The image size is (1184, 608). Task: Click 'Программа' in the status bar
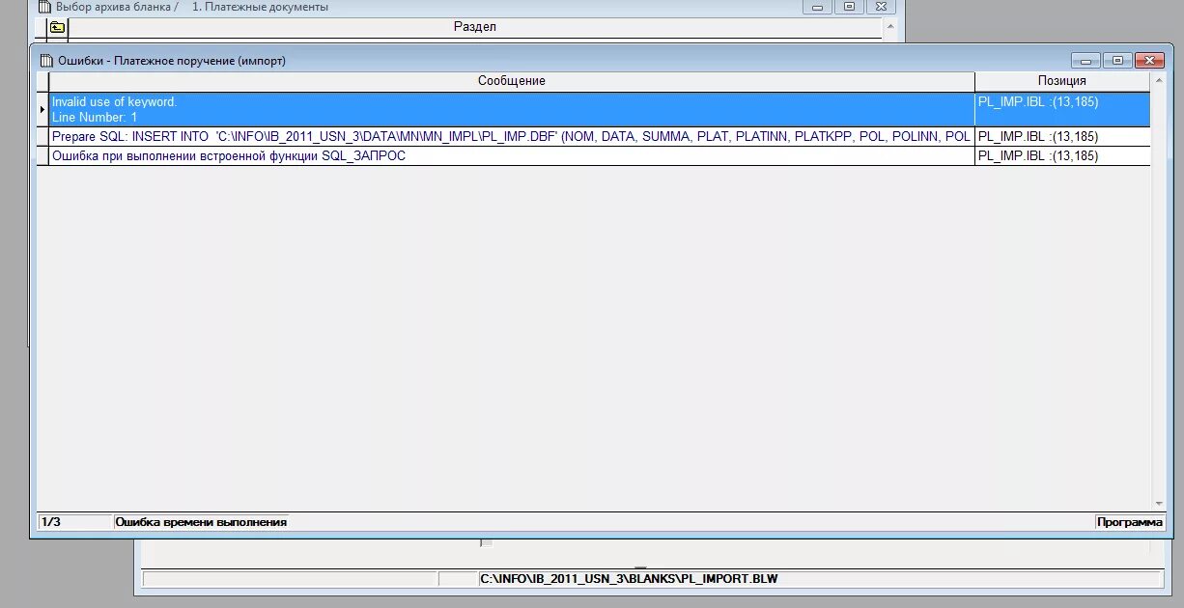click(x=1130, y=522)
